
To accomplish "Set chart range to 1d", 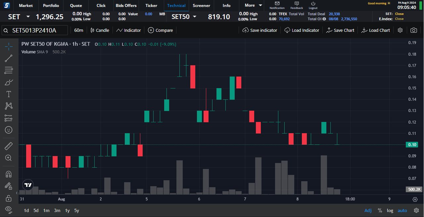I will point(26,210).
